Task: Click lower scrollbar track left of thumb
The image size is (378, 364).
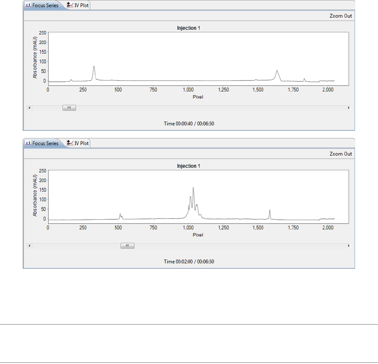Action: point(76,246)
